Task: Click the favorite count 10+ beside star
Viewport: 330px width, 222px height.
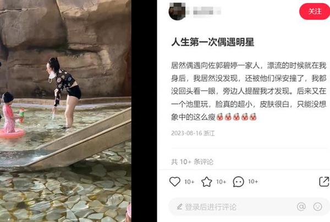Action: pos(221,182)
